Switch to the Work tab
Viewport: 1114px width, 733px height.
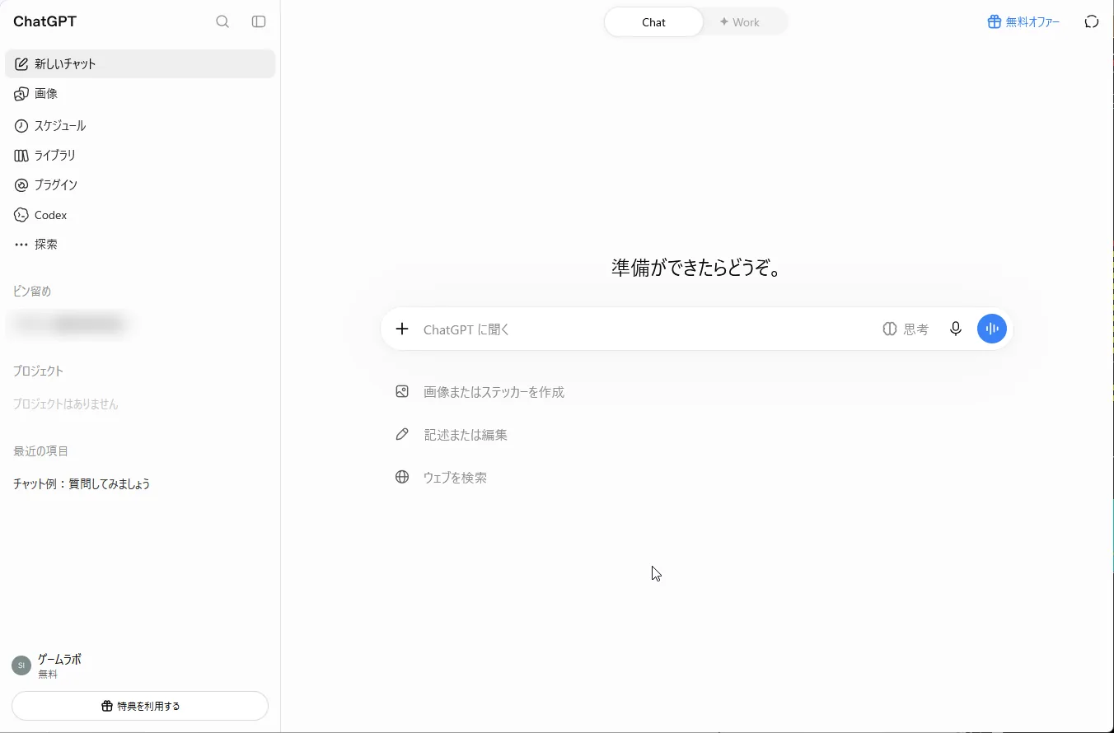tap(739, 22)
